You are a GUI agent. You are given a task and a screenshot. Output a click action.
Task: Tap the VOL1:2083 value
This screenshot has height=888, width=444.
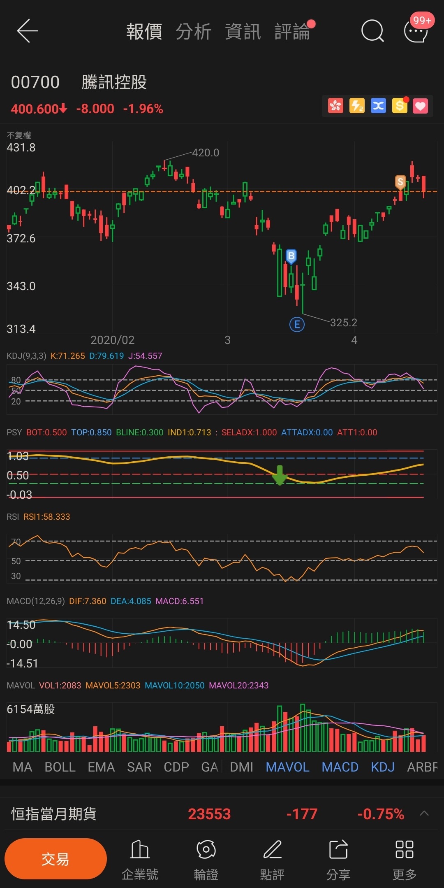click(60, 686)
